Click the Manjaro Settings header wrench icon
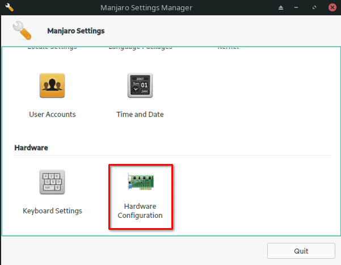 coord(22,31)
